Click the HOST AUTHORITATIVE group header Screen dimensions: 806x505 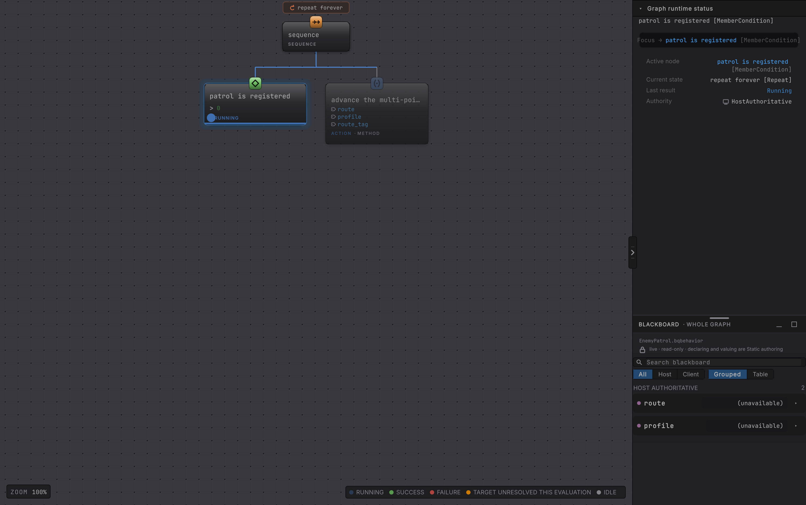[x=719, y=388]
